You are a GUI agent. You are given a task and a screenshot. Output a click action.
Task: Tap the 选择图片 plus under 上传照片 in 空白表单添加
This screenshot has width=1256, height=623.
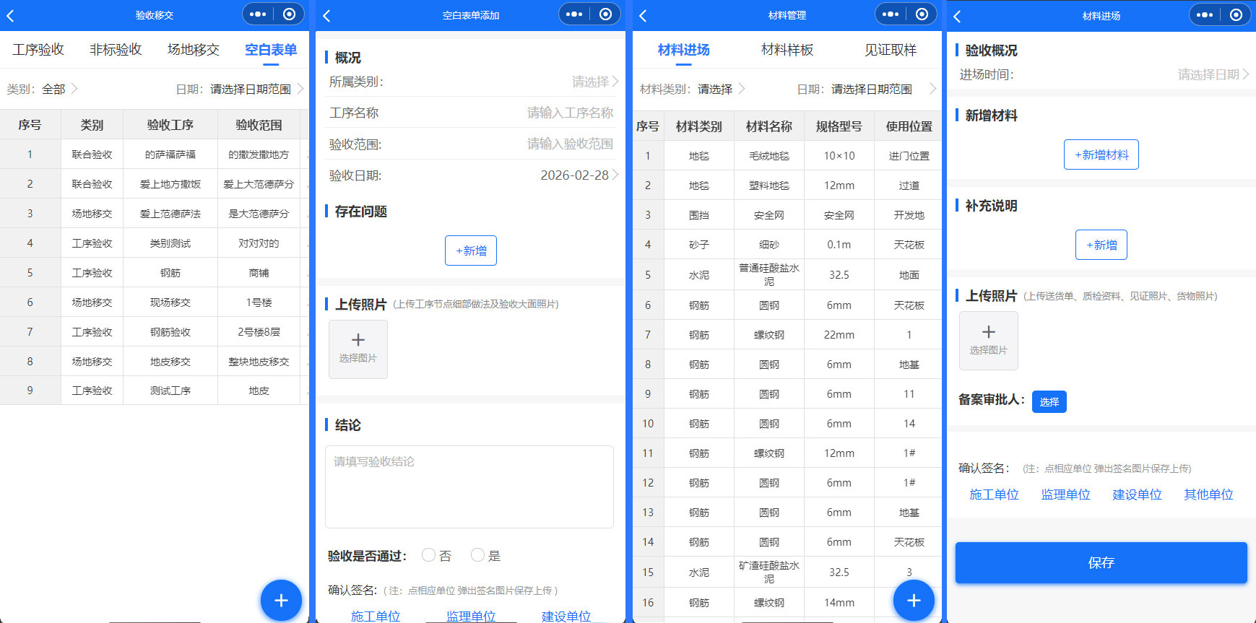pos(358,349)
